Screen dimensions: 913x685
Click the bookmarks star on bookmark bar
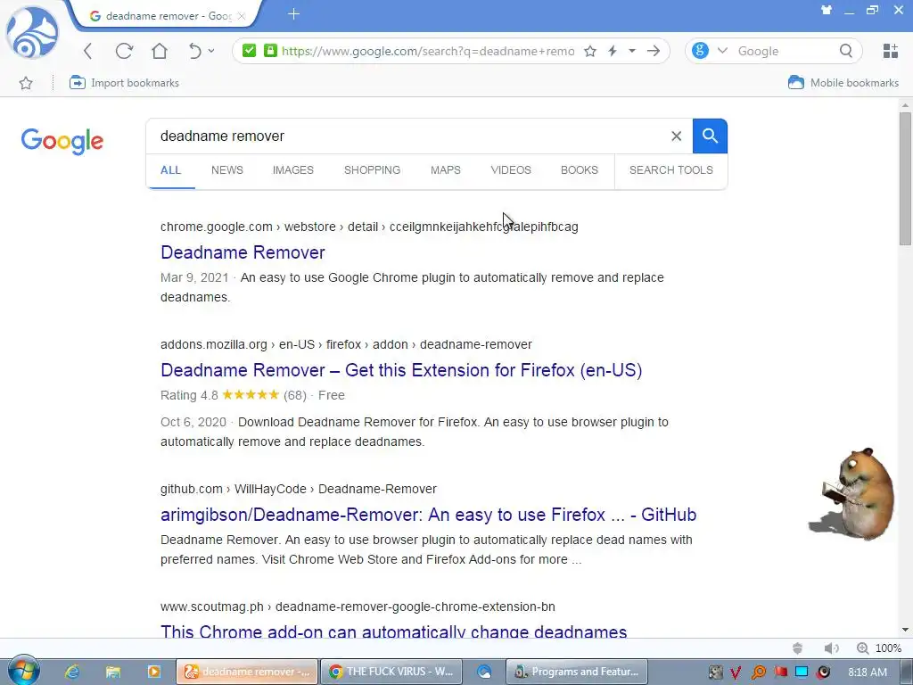pyautogui.click(x=26, y=83)
